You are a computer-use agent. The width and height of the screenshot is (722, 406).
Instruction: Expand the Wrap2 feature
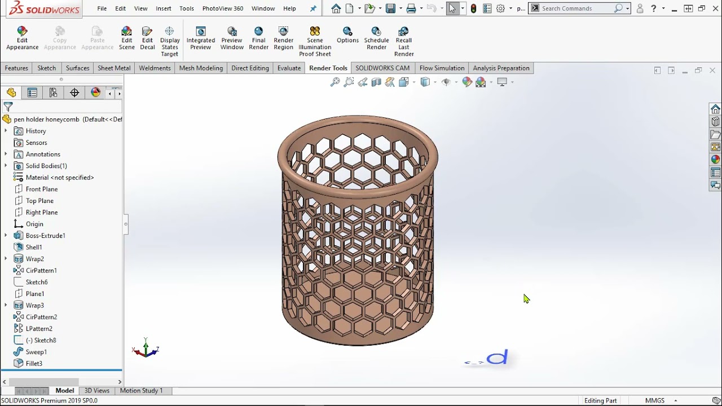[x=6, y=259]
